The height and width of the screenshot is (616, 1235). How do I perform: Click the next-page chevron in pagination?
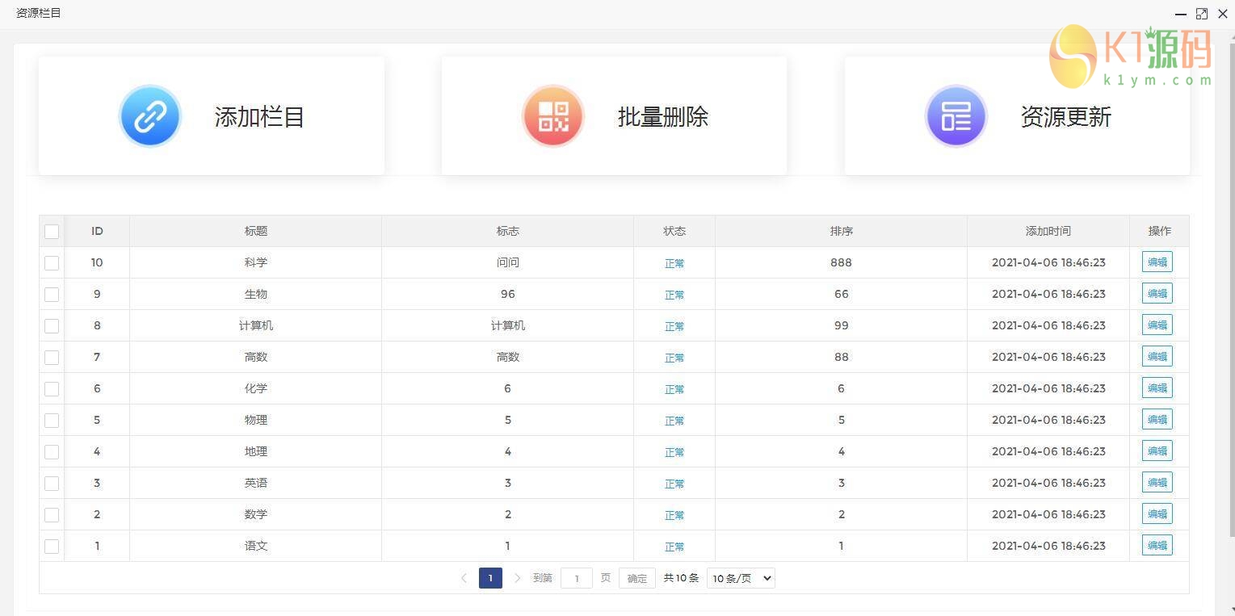[x=518, y=578]
